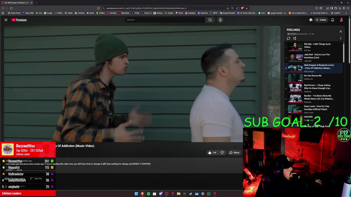The height and width of the screenshot is (197, 351).
Task: Click the Create button in YouTube header
Action: point(321,20)
